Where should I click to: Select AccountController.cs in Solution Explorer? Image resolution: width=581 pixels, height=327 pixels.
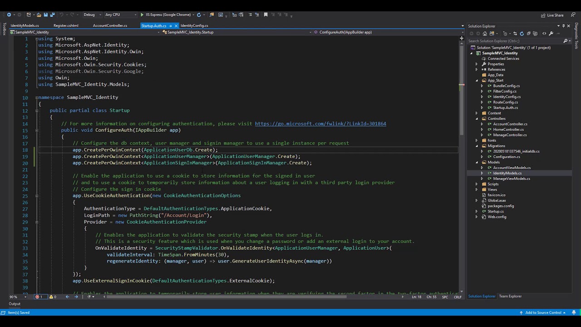tap(510, 124)
